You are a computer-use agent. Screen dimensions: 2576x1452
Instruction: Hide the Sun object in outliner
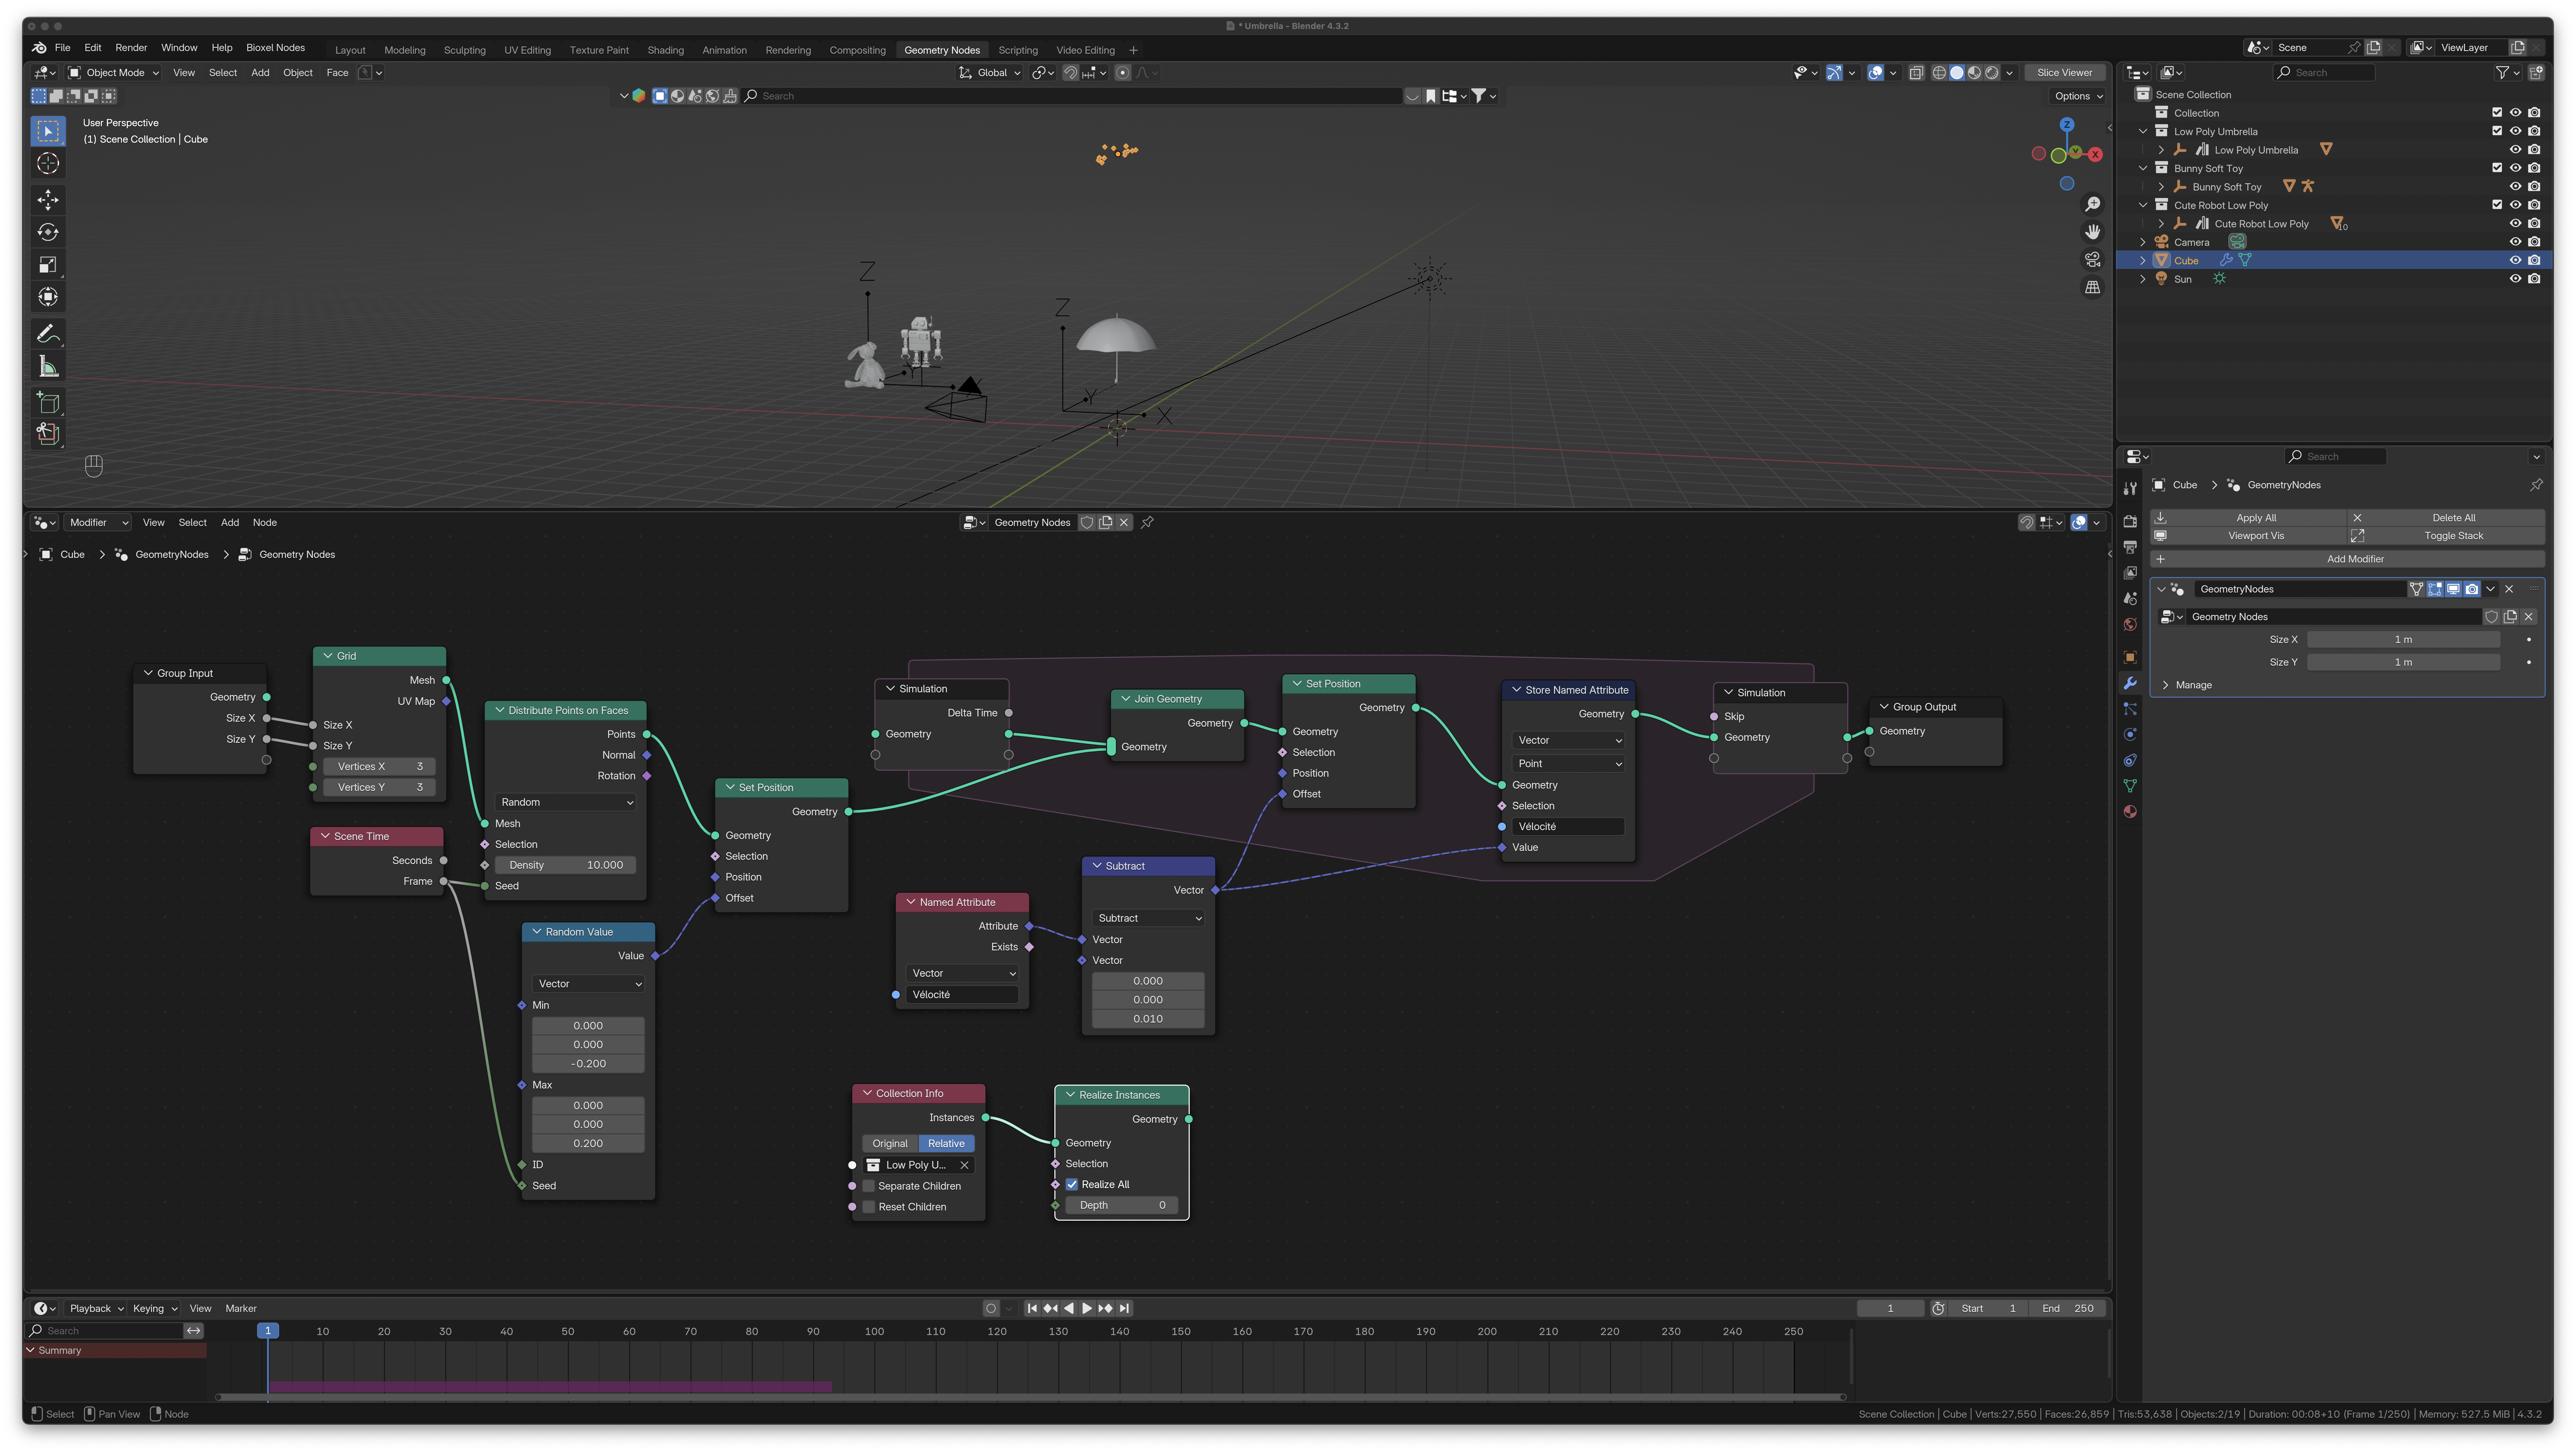(2515, 279)
